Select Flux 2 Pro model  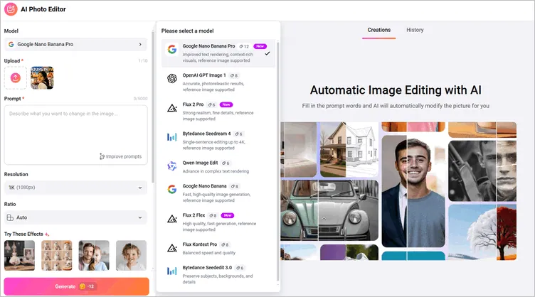click(x=218, y=112)
